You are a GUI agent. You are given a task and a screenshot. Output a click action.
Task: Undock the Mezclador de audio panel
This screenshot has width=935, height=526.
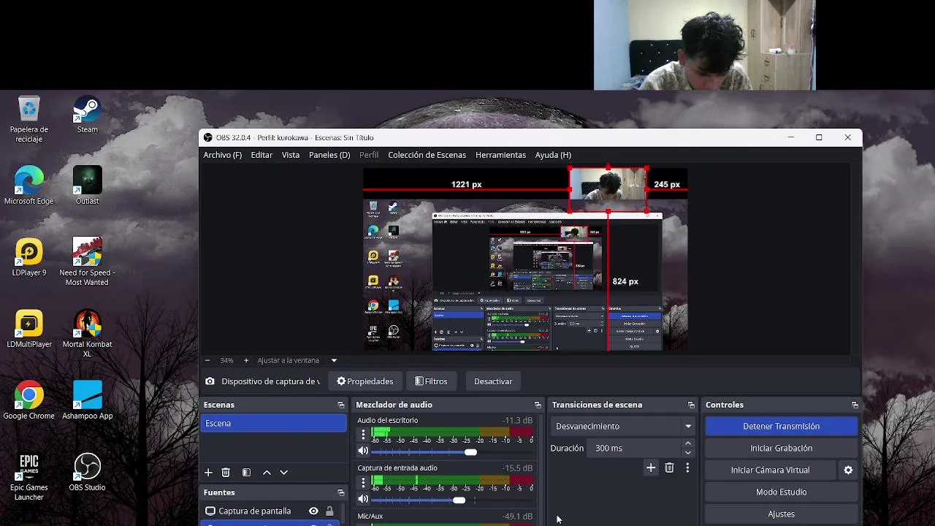(538, 405)
